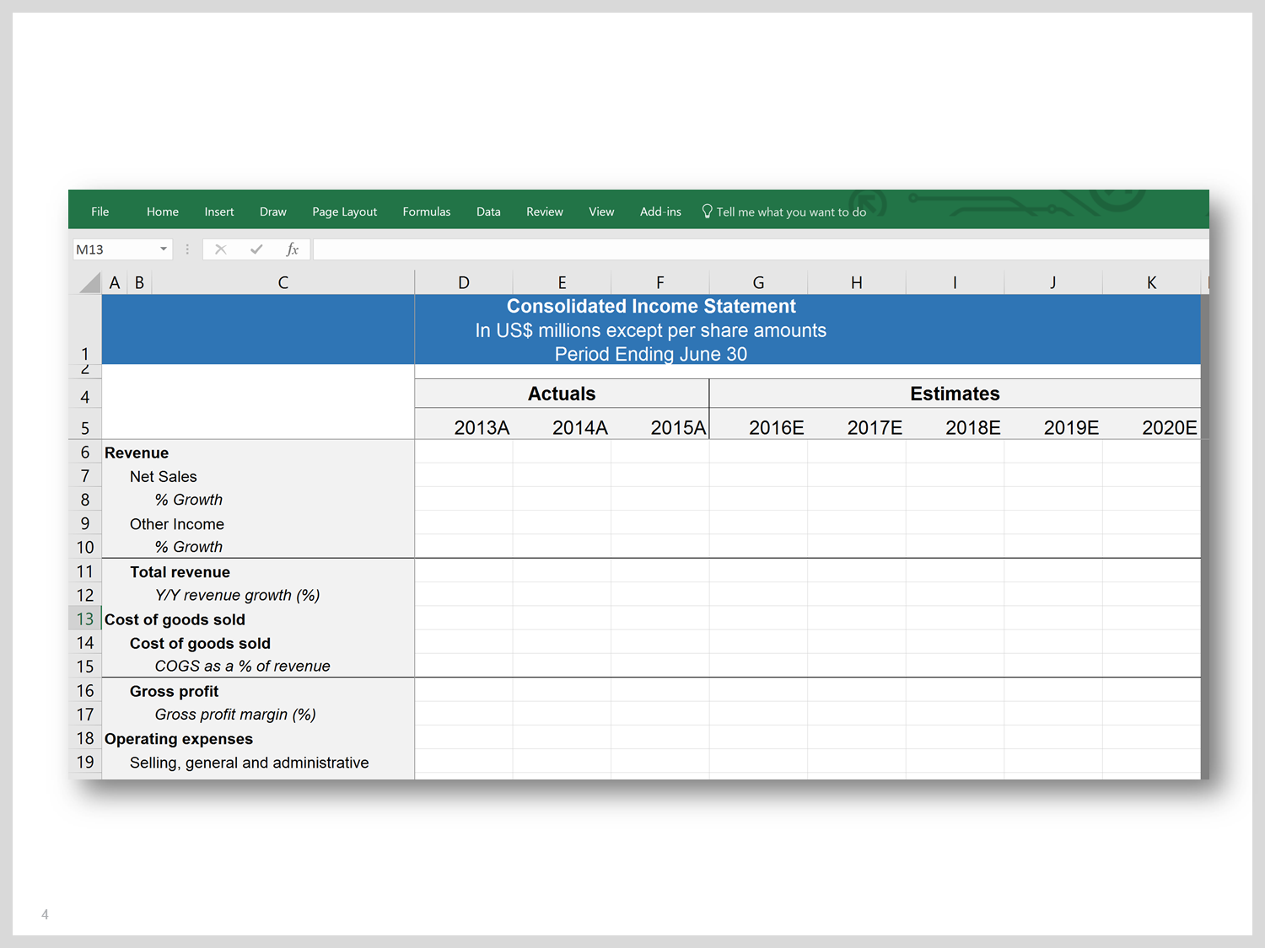Select row 13 header
This screenshot has width=1265, height=948.
(x=85, y=619)
